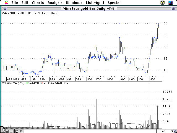Click the 7894 volume axis label

coord(166,114)
